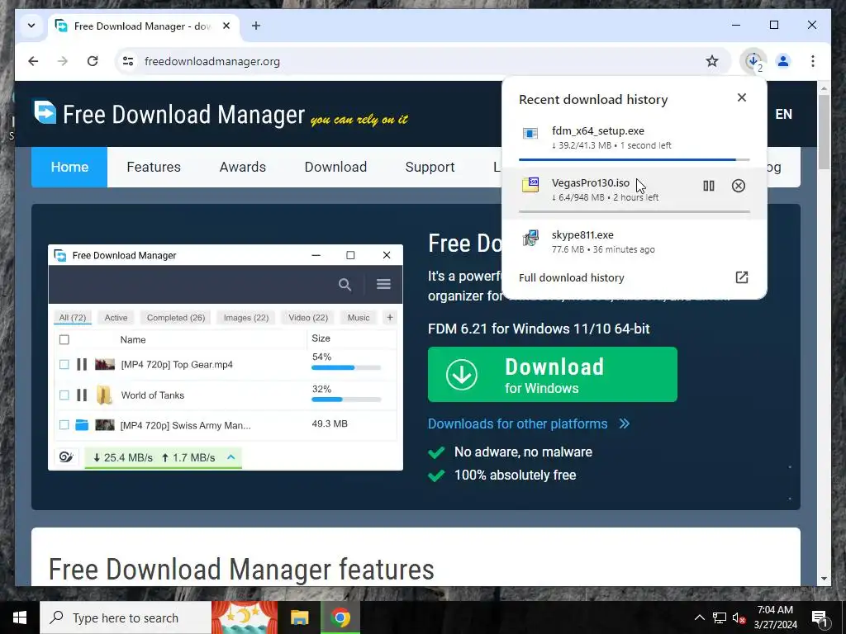Close the Free Download Manager tab
Screen dimensions: 846x634
(x=226, y=26)
